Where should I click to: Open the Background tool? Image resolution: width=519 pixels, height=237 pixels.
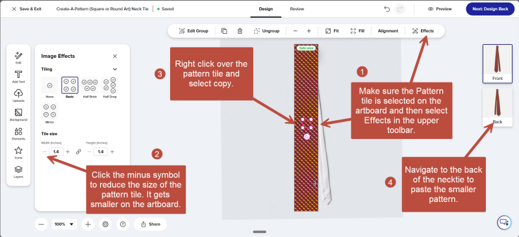tap(19, 114)
